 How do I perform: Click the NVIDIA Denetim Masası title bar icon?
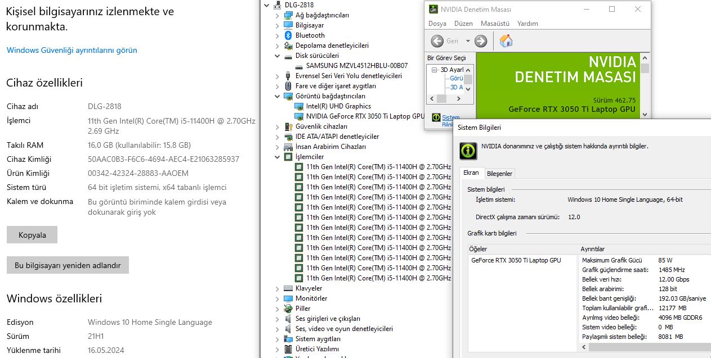click(x=432, y=10)
